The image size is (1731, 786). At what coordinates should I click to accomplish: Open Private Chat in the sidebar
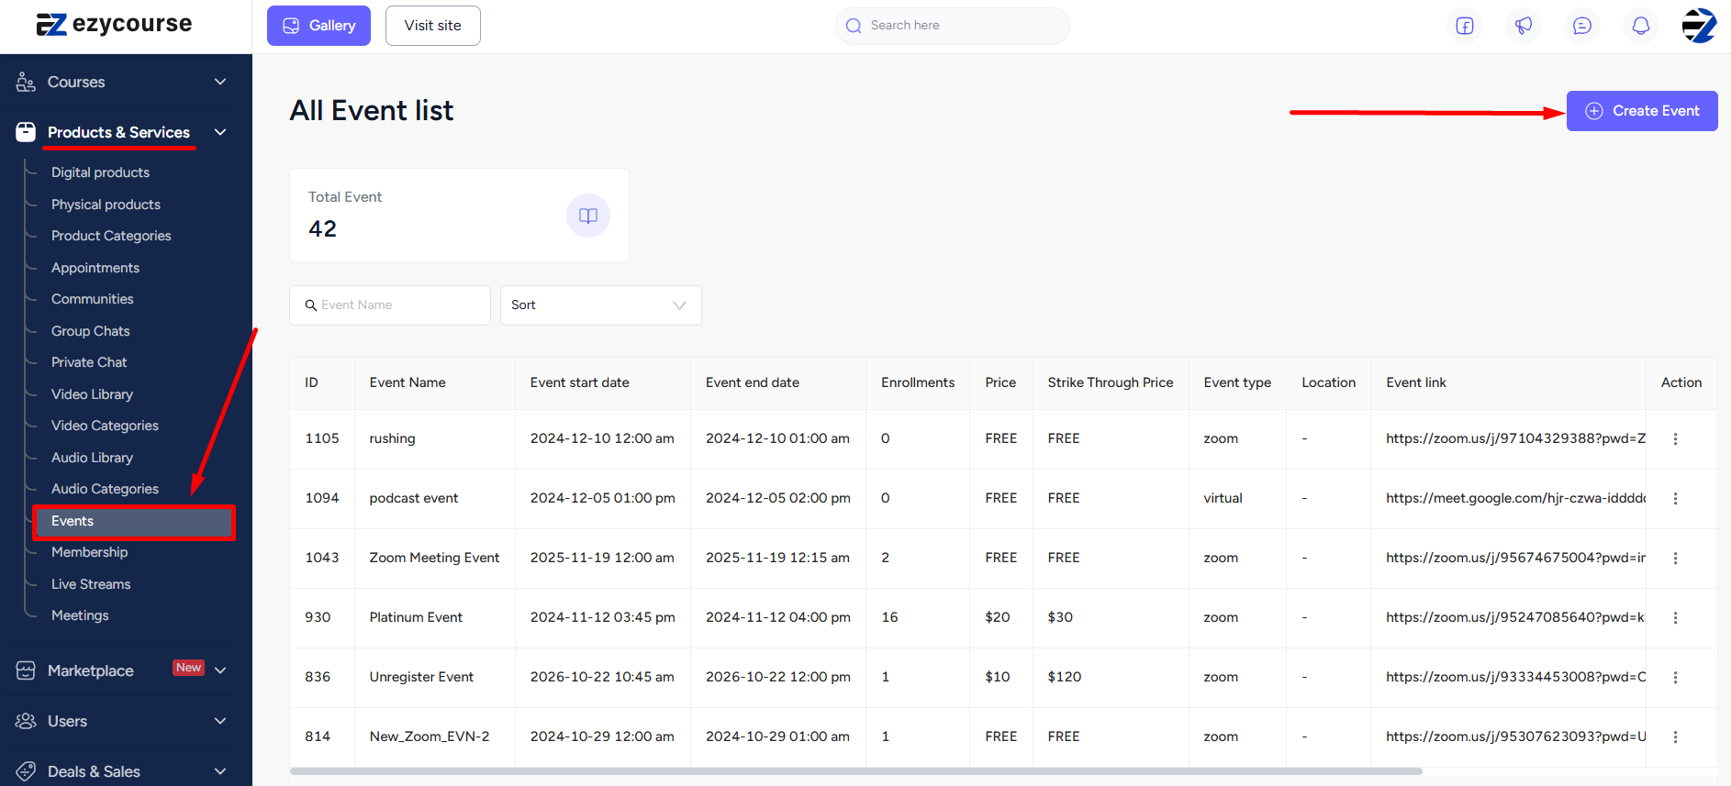89,362
